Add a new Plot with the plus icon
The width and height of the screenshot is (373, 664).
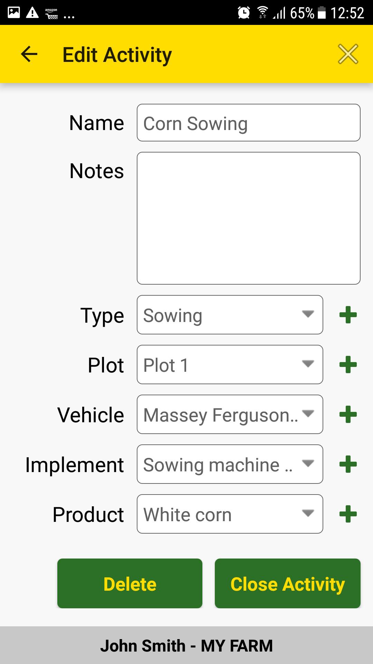click(x=348, y=365)
